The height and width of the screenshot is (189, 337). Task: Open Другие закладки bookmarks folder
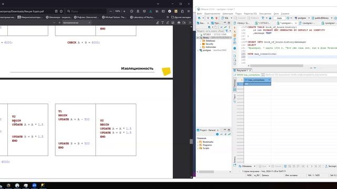tap(181, 17)
